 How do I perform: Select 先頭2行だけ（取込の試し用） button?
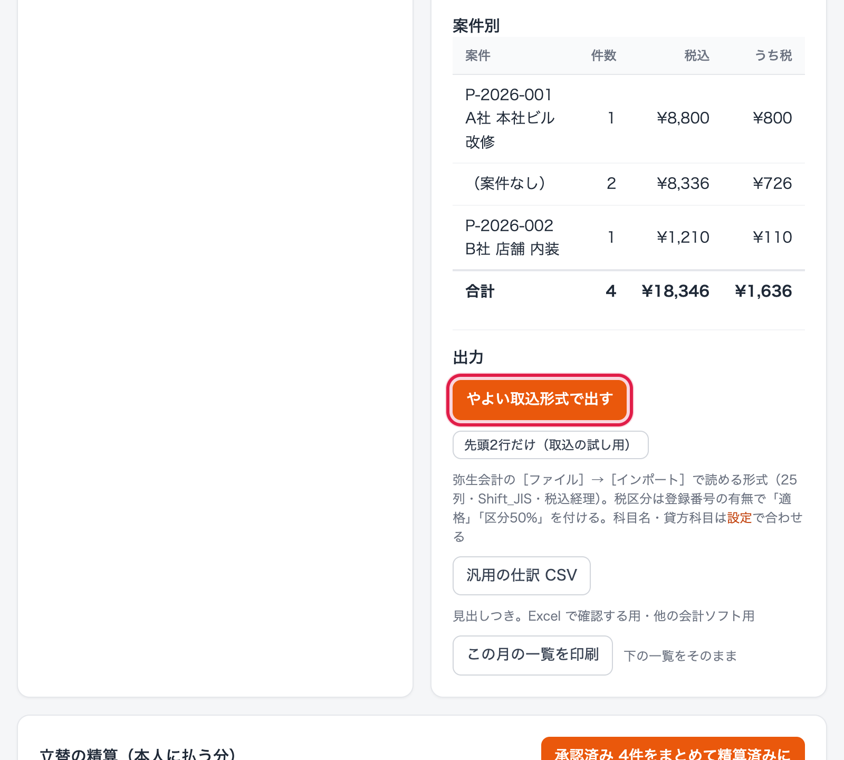[x=550, y=445]
